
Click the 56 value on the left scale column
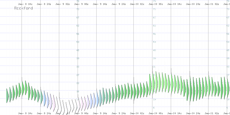coord(78,34)
